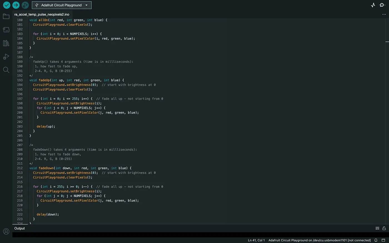This screenshot has height=243, width=389.
Task: Click the scroll position marker in editor scrollbar
Action: tap(387, 42)
